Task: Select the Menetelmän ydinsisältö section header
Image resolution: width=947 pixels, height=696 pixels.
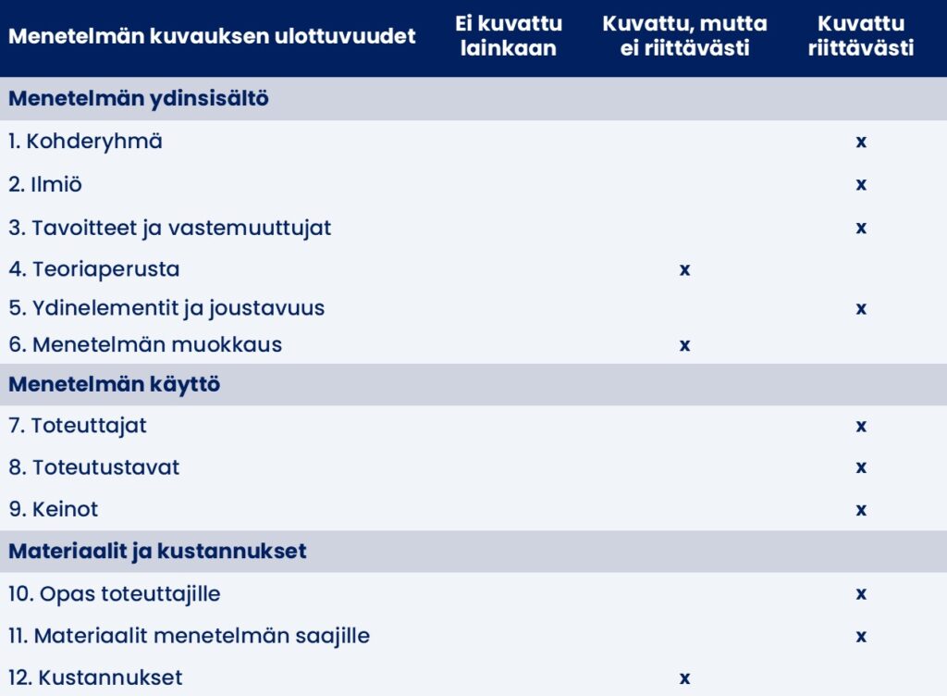Action: pyautogui.click(x=139, y=98)
